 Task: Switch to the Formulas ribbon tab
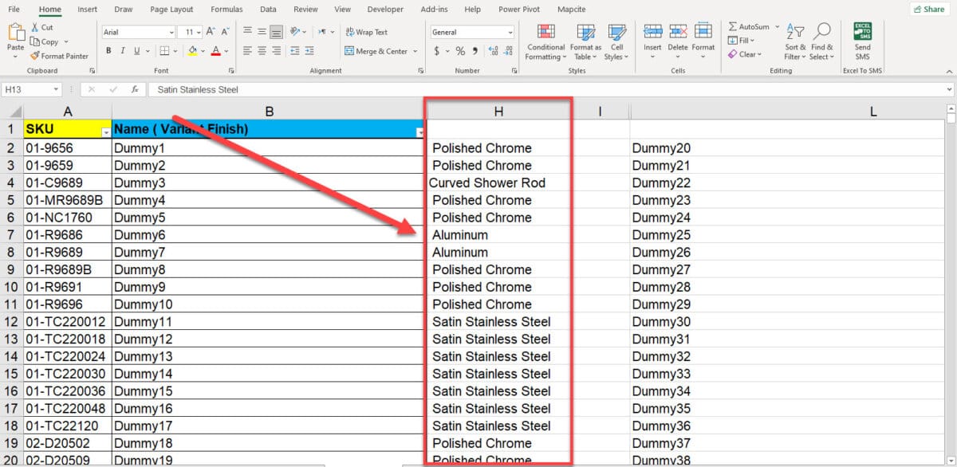click(226, 9)
